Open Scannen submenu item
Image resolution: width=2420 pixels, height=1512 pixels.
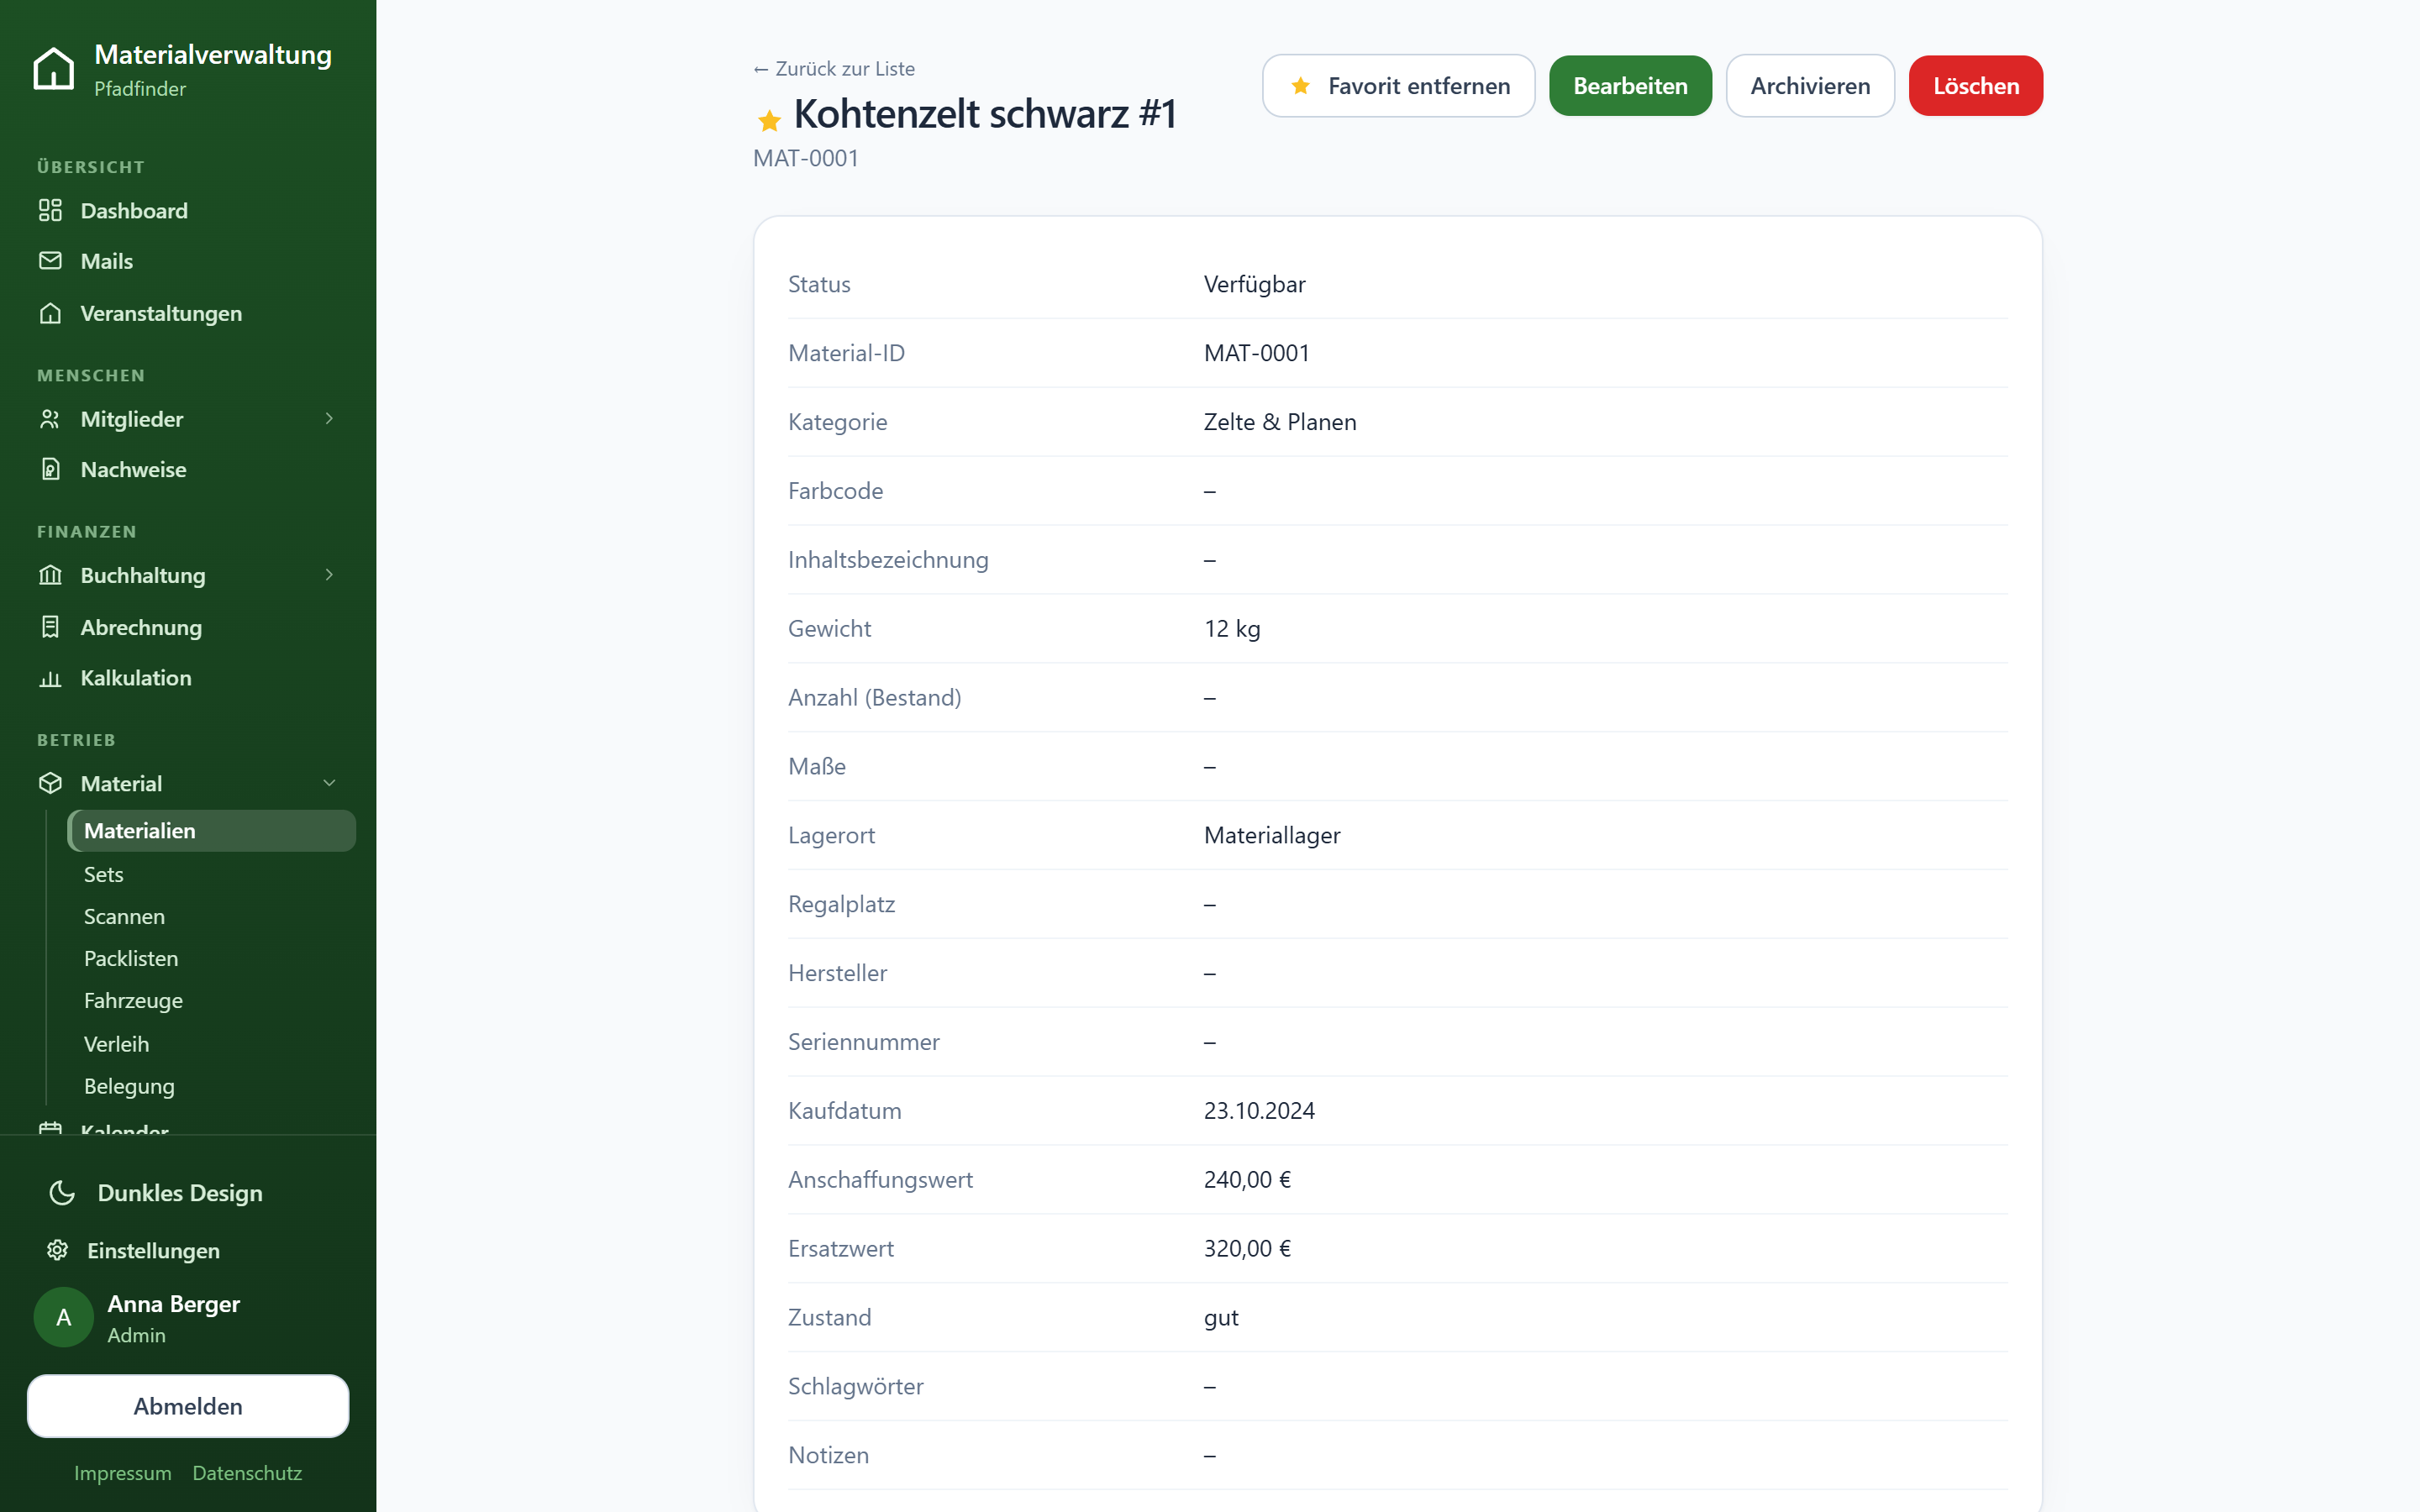tap(211, 916)
